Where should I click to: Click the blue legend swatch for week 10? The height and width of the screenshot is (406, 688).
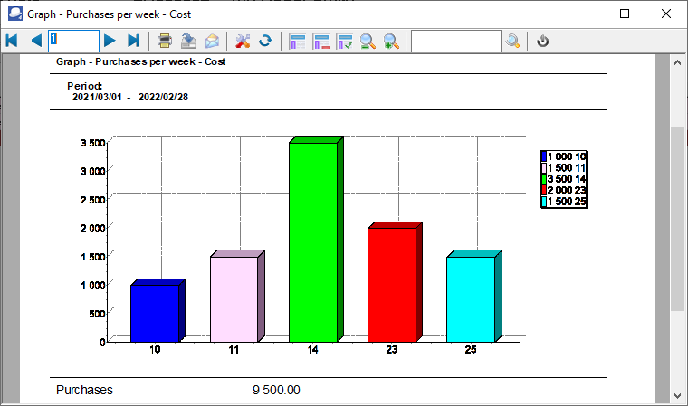pyautogui.click(x=544, y=156)
